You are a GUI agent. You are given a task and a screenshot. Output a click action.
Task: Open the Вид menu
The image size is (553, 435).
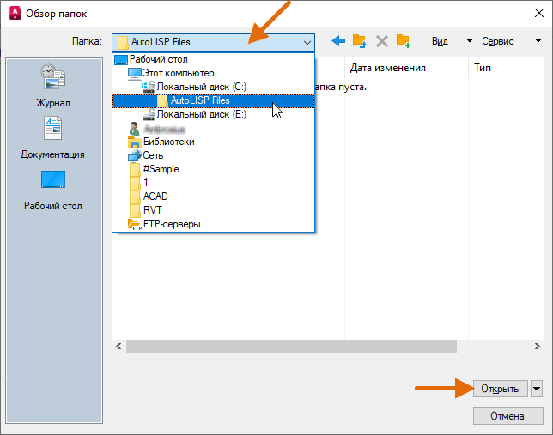(440, 41)
